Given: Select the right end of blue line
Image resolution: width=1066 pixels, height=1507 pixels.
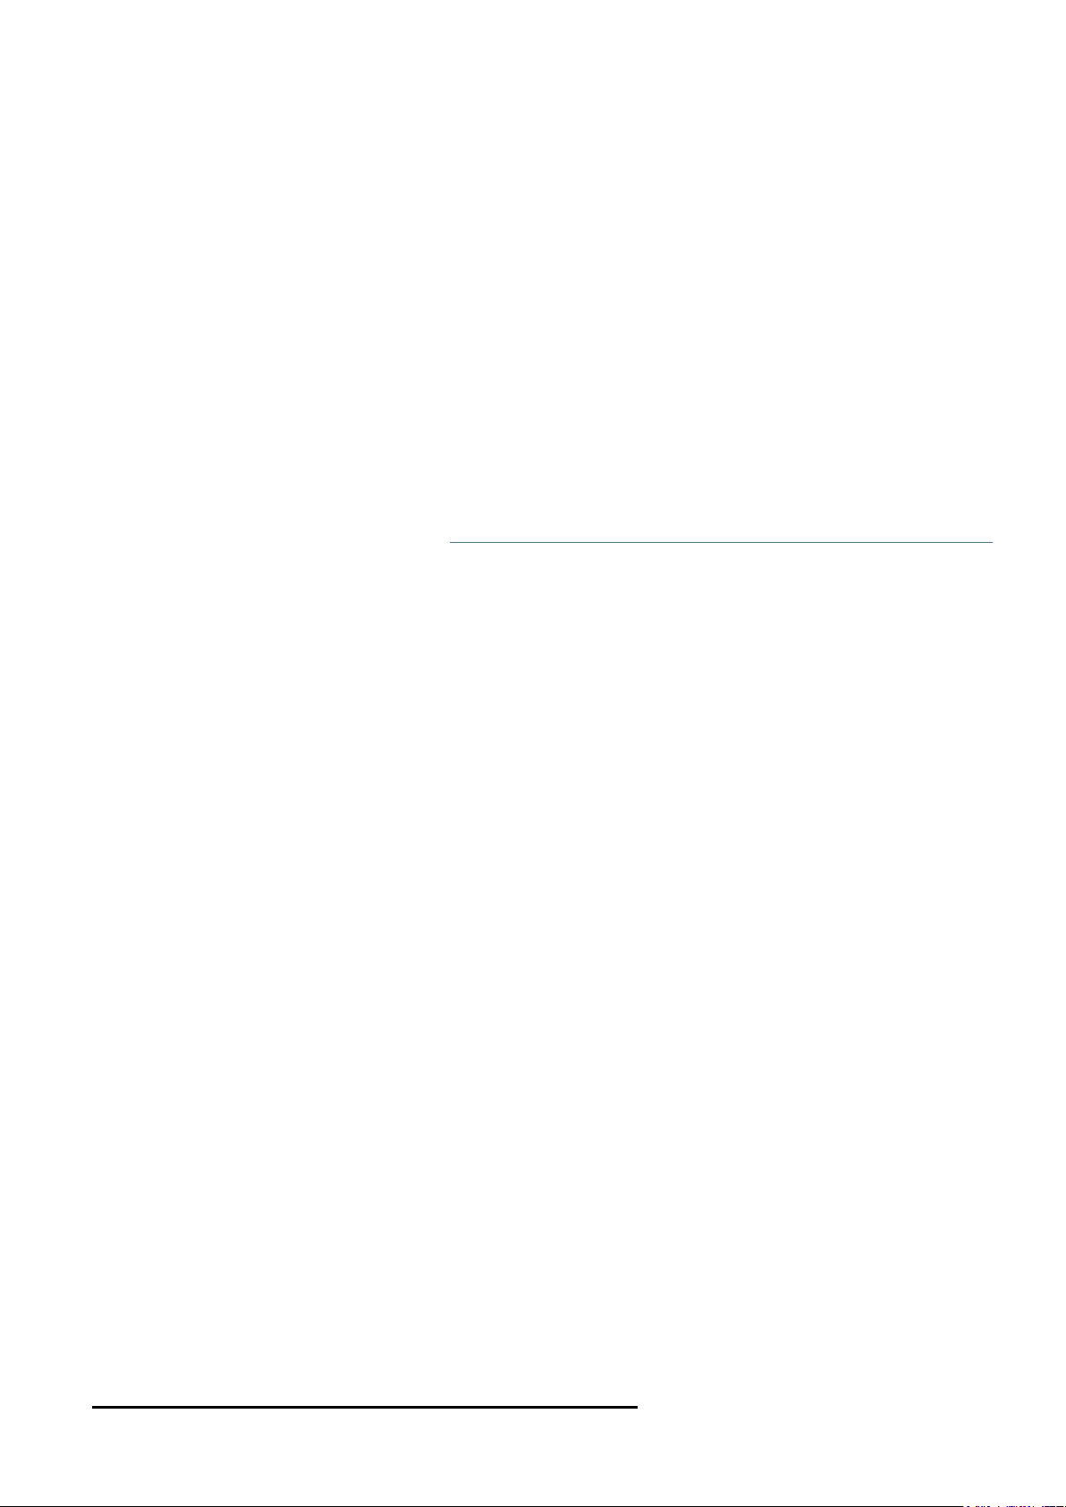Looking at the screenshot, I should click(x=991, y=542).
